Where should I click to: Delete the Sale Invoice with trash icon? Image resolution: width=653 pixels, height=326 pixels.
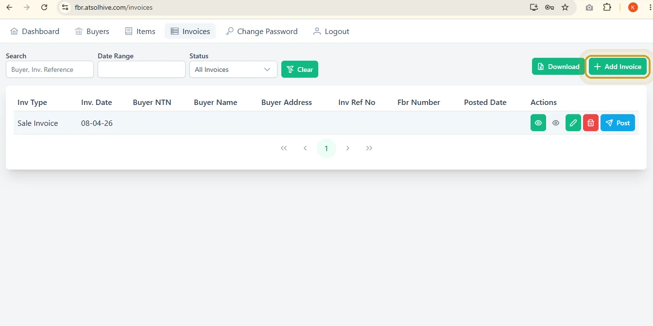pyautogui.click(x=591, y=123)
